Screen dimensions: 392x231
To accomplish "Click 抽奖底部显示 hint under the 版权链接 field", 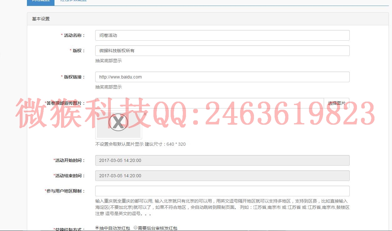I will coord(108,87).
